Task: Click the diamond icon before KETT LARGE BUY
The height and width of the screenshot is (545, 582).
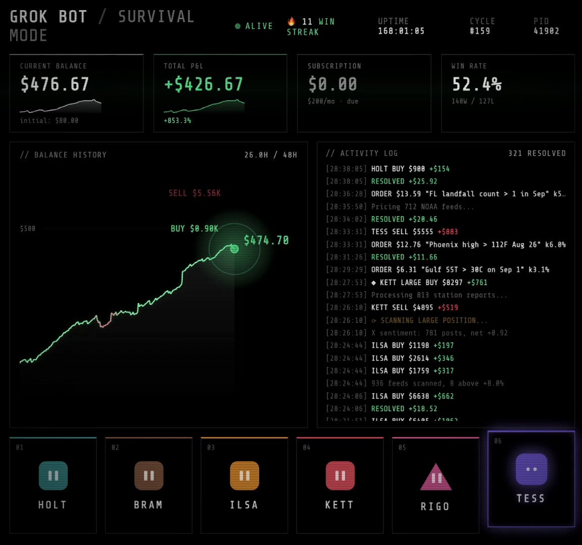Action: 374,283
